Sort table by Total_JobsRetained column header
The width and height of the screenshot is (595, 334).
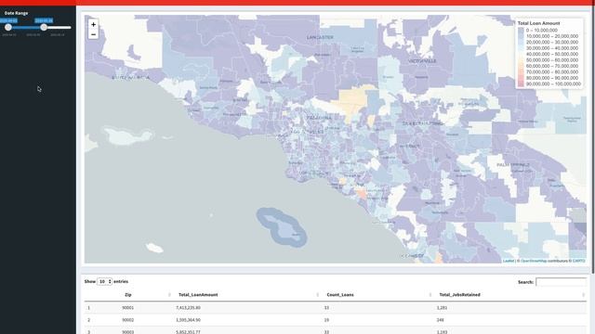(x=459, y=295)
